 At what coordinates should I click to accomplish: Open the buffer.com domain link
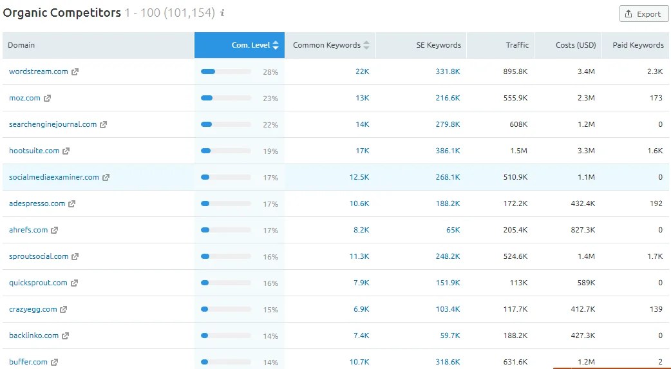click(28, 362)
